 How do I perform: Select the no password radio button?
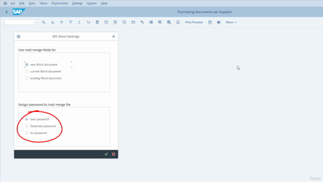(27, 133)
